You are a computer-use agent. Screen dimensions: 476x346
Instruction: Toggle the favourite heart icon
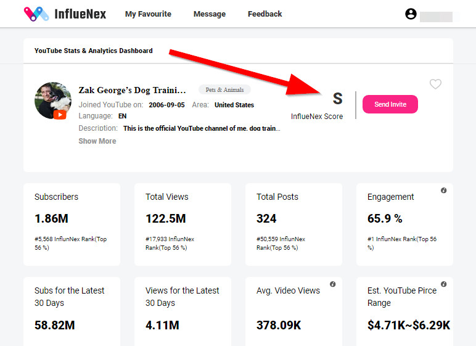435,84
